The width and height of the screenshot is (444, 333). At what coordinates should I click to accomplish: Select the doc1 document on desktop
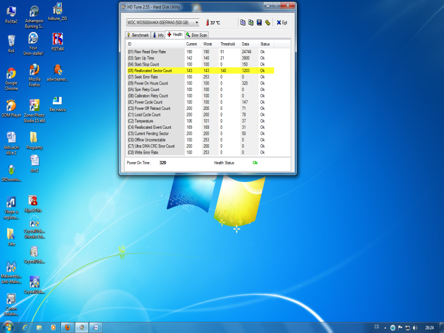[34, 164]
